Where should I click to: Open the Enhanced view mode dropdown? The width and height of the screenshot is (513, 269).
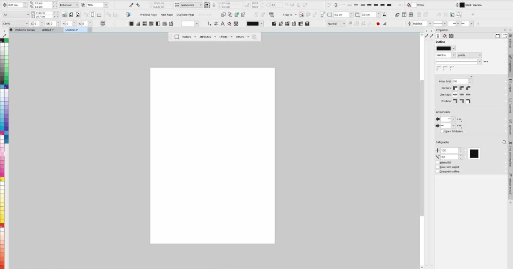pyautogui.click(x=69, y=5)
